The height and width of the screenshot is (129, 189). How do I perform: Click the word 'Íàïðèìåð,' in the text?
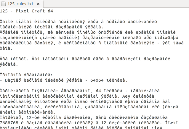(x=12, y=117)
